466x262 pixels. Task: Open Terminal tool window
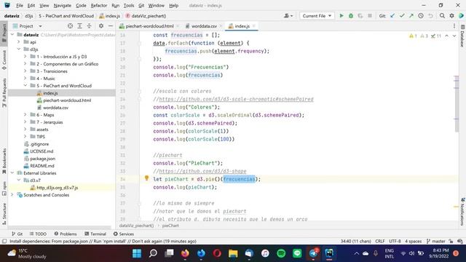(x=95, y=234)
